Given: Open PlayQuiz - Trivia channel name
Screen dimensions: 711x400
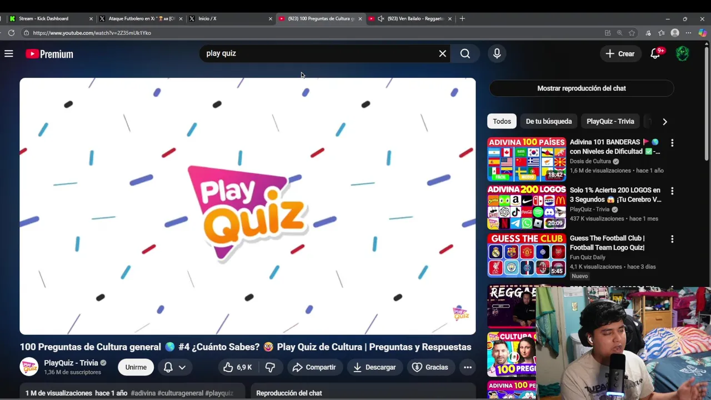Looking at the screenshot, I should pos(71,363).
